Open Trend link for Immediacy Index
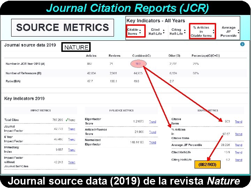Screen dimensions: 251x188 [x=71, y=150]
